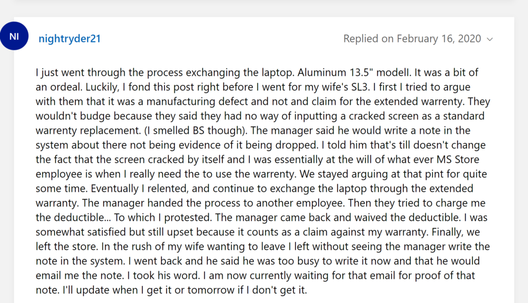
Task: Click the blue NI user avatar
Action: (14, 36)
